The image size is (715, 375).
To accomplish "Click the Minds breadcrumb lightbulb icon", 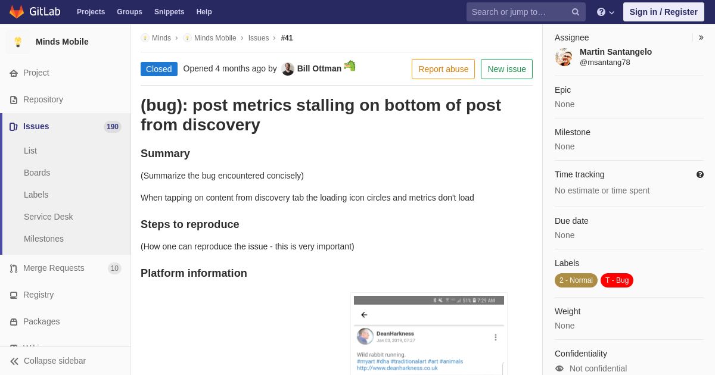I will coord(145,38).
